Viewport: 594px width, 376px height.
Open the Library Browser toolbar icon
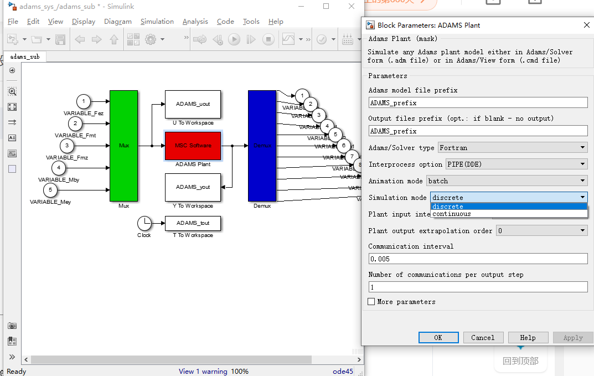tap(133, 39)
